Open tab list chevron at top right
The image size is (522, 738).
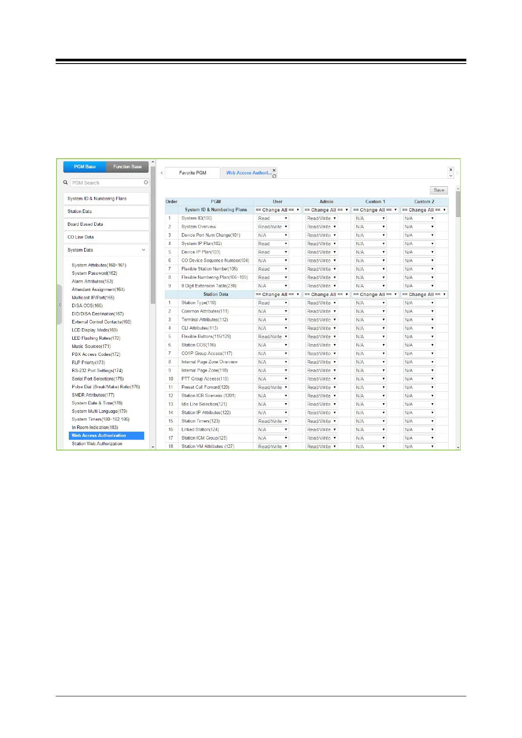pos(451,176)
